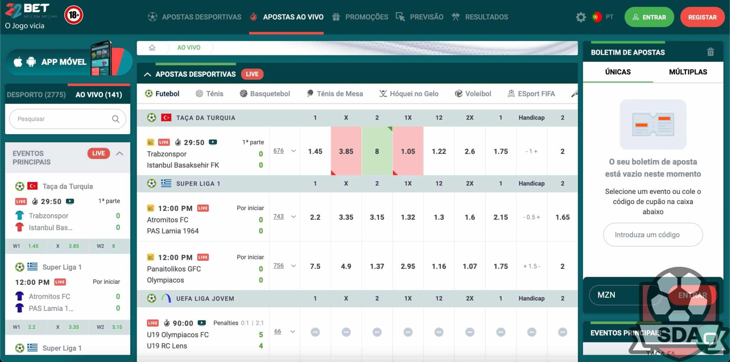Click the green Entrar login button
The height and width of the screenshot is (362, 730).
point(649,17)
